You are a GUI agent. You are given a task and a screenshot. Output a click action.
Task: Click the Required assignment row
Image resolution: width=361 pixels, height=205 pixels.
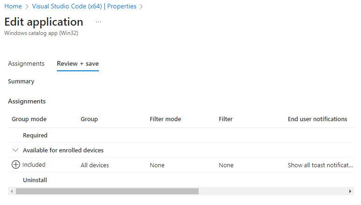pyautogui.click(x=35, y=135)
